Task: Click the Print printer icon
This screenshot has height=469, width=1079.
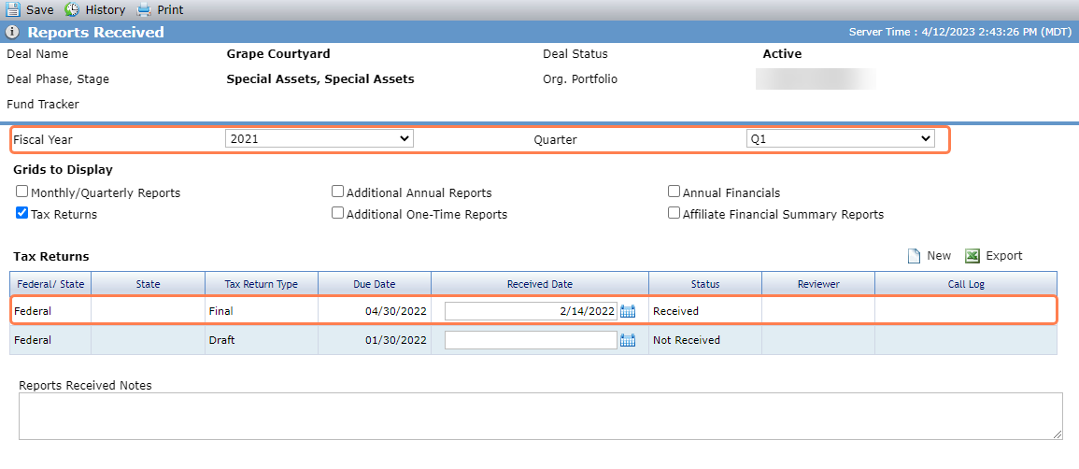Action: tap(143, 9)
